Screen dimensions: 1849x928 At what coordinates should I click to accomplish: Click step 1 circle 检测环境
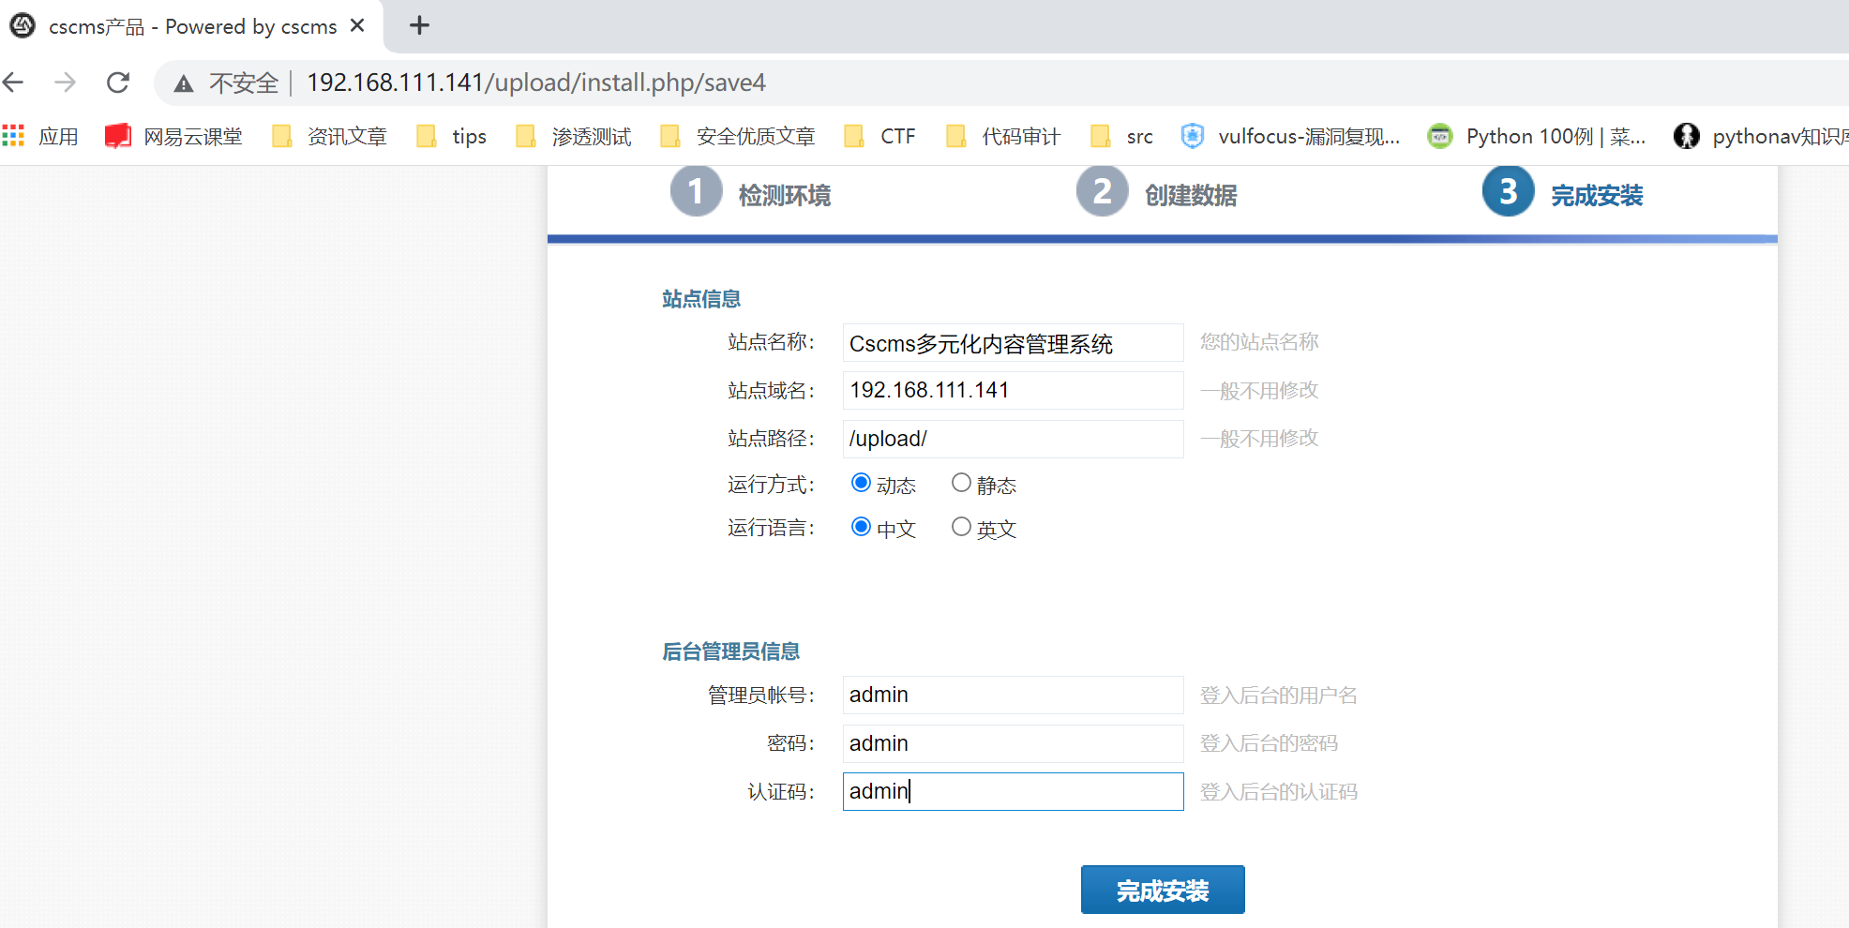click(696, 191)
